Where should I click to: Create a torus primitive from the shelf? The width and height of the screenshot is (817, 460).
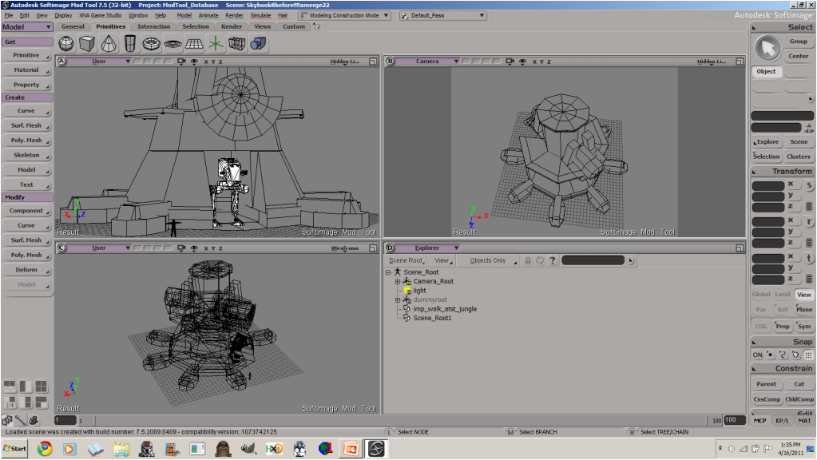click(151, 44)
